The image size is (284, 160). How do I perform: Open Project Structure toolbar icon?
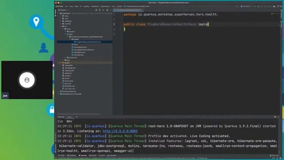(274, 6)
